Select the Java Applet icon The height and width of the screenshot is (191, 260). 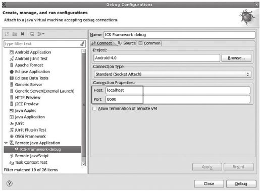pos(12,110)
